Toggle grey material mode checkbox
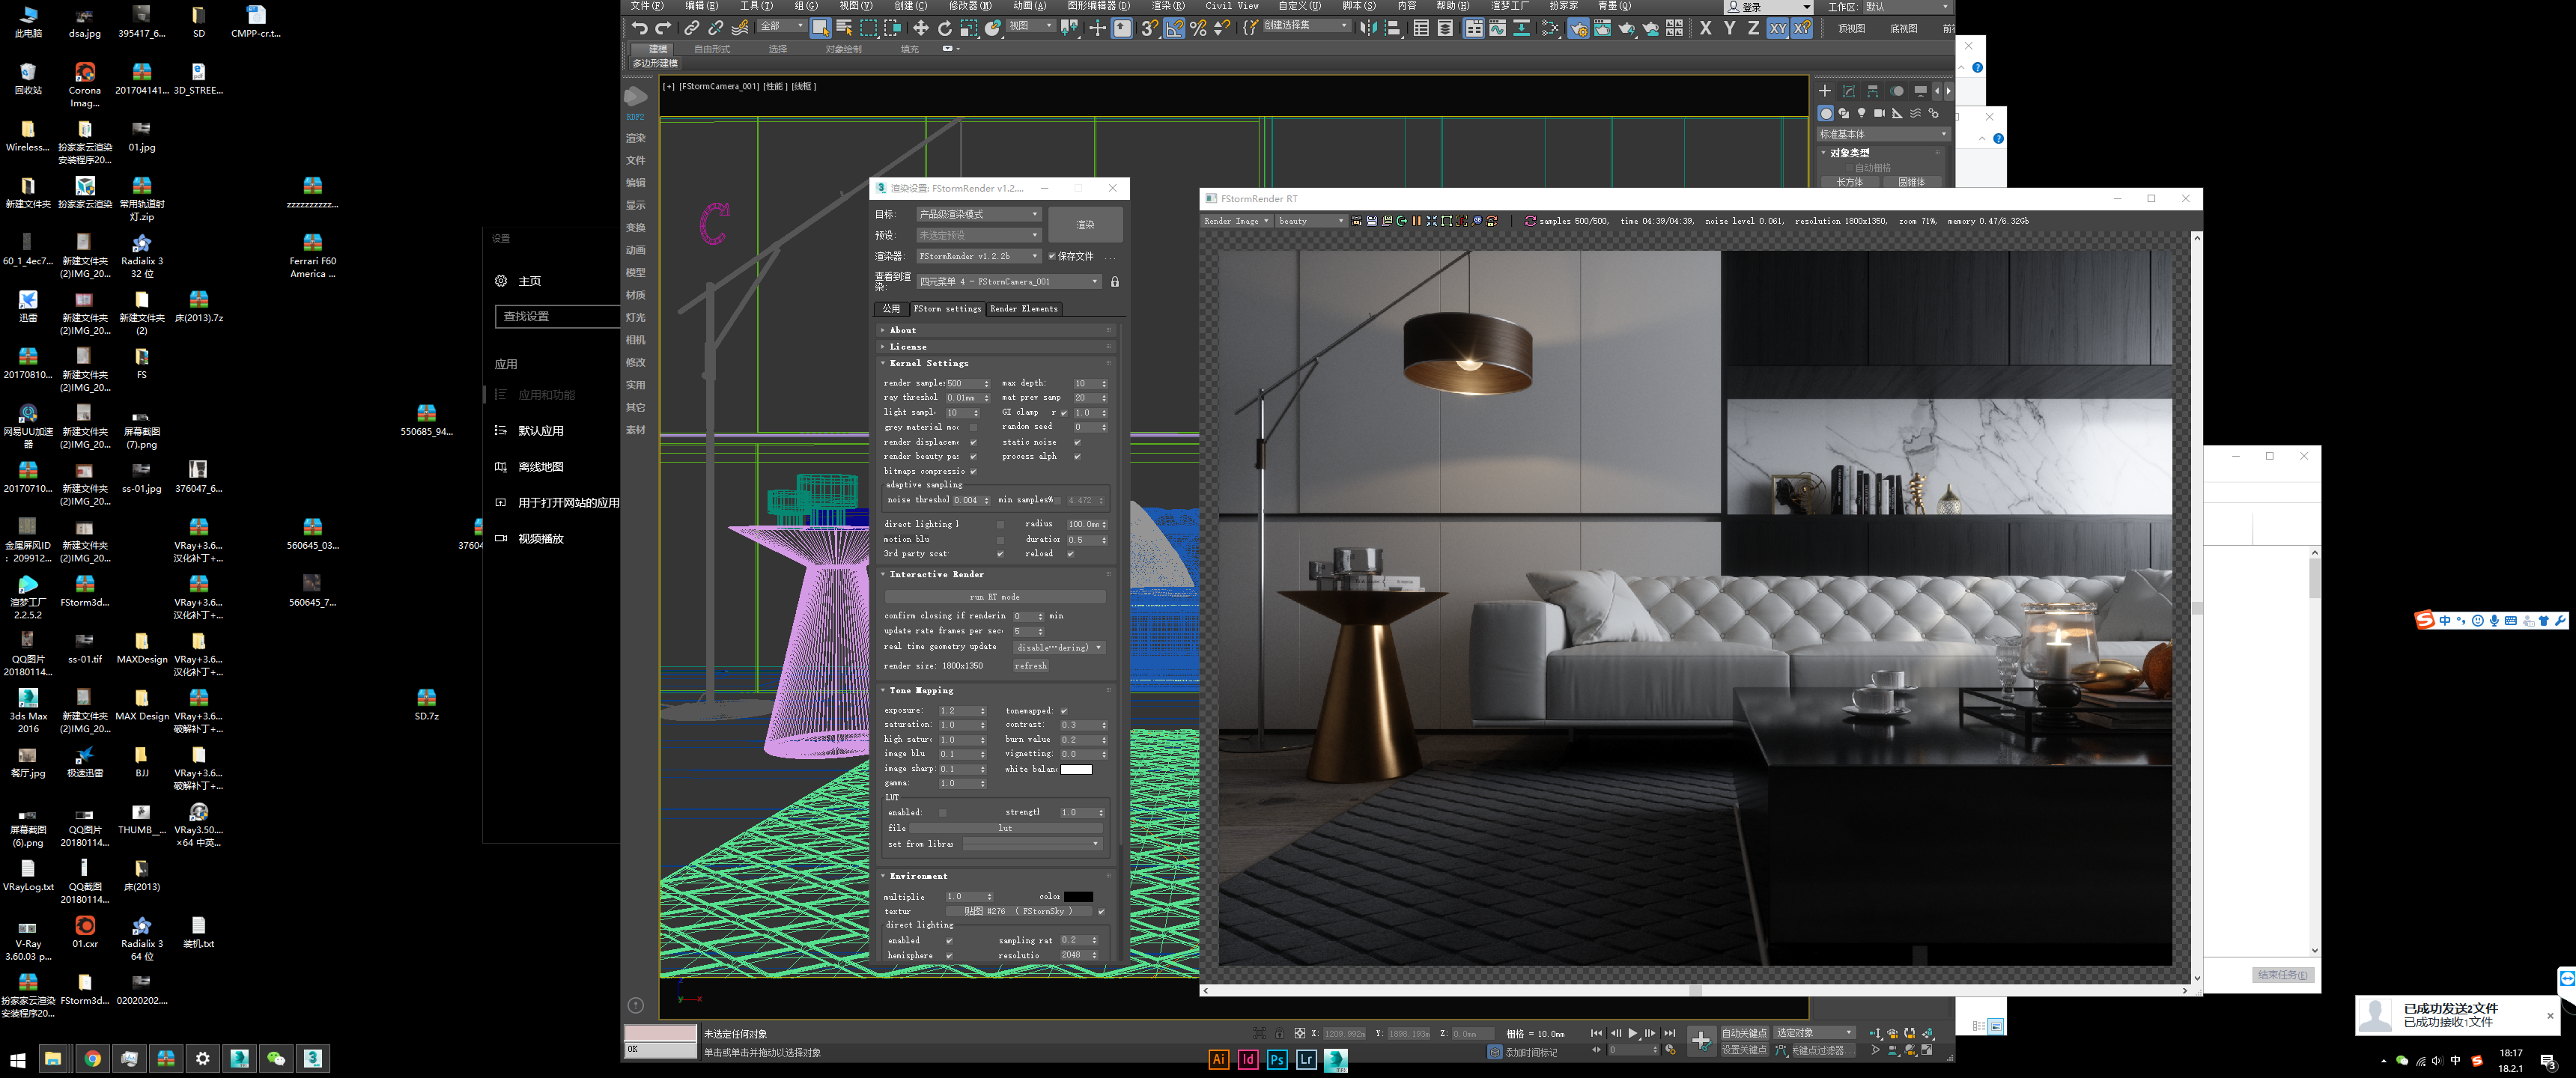Screen dimensions: 2576x1078 [973, 427]
